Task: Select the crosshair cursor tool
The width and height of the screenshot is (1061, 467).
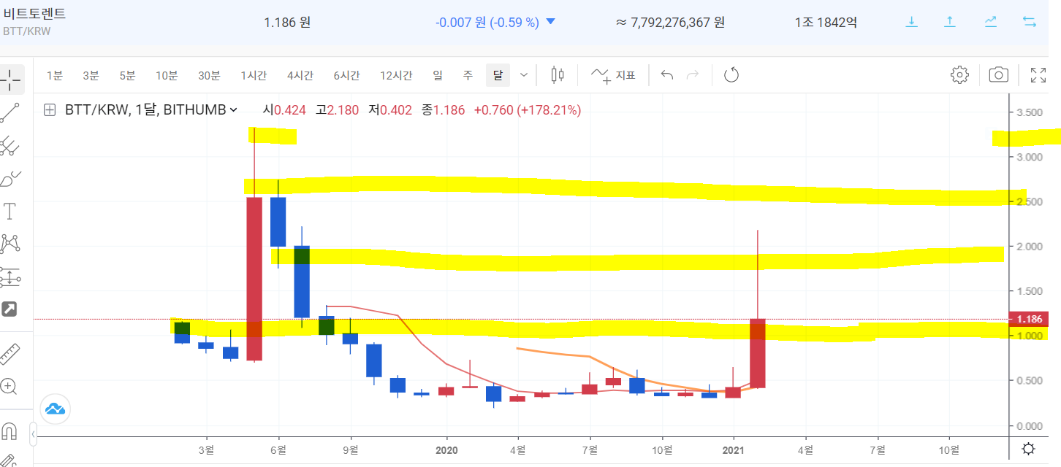Action: click(11, 79)
